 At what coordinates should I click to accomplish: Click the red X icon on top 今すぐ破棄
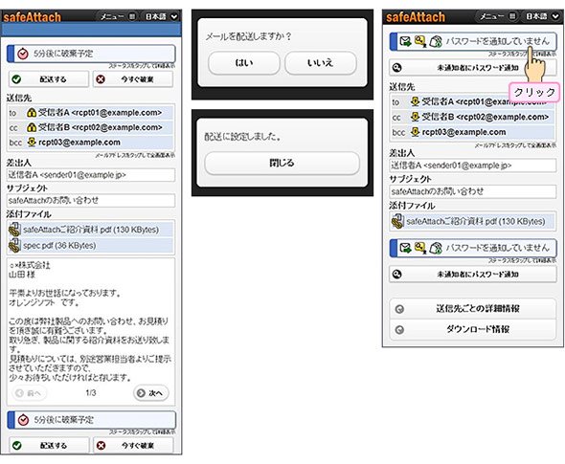[101, 79]
